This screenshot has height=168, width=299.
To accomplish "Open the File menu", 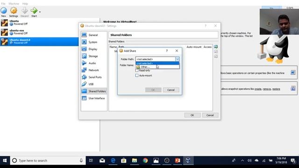I will pyautogui.click(x=3, y=4).
